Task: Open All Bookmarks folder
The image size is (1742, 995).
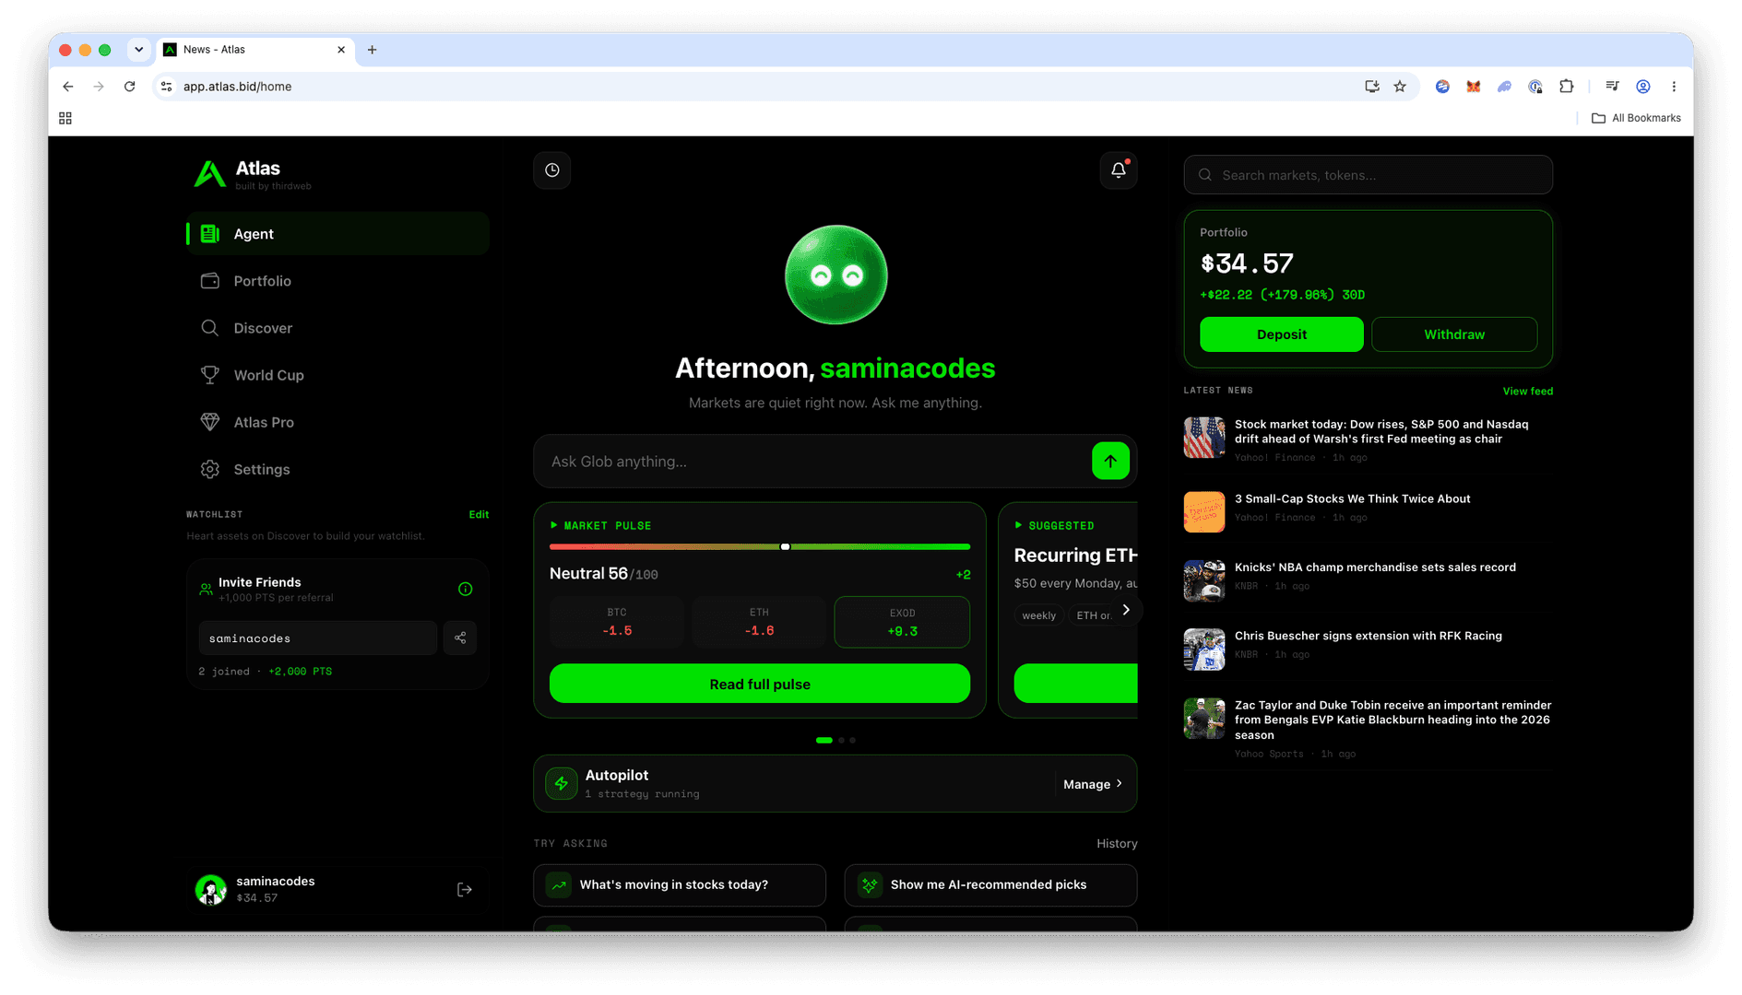Action: pos(1636,118)
